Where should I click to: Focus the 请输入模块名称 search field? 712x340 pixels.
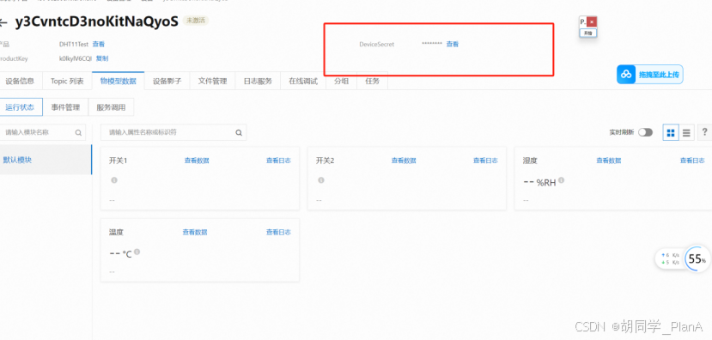coord(43,132)
